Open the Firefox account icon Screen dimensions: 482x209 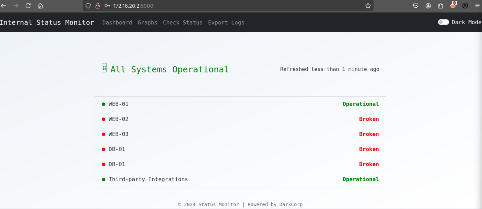point(428,6)
